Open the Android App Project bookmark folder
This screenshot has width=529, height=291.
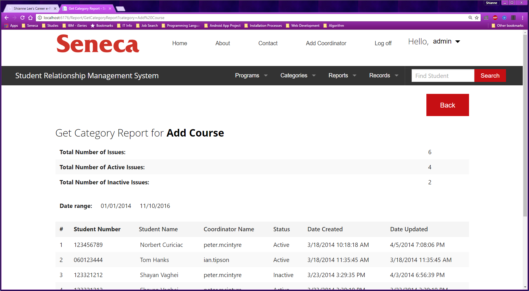coord(222,26)
